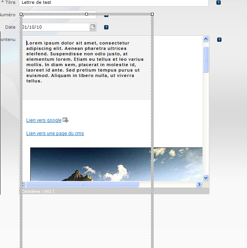Image resolution: width=247 pixels, height=248 pixels.
Task: Click the Caractères : 2421 status text
Action: [x=37, y=192]
